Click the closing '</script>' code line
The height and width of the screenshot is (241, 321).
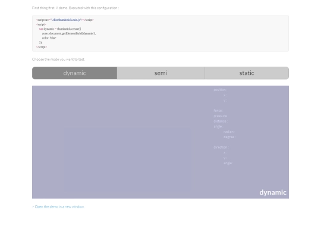click(x=42, y=47)
